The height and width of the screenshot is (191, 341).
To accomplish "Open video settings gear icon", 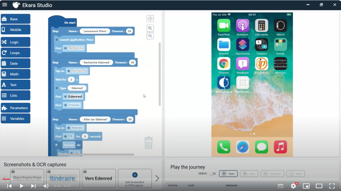I will (x=293, y=186).
